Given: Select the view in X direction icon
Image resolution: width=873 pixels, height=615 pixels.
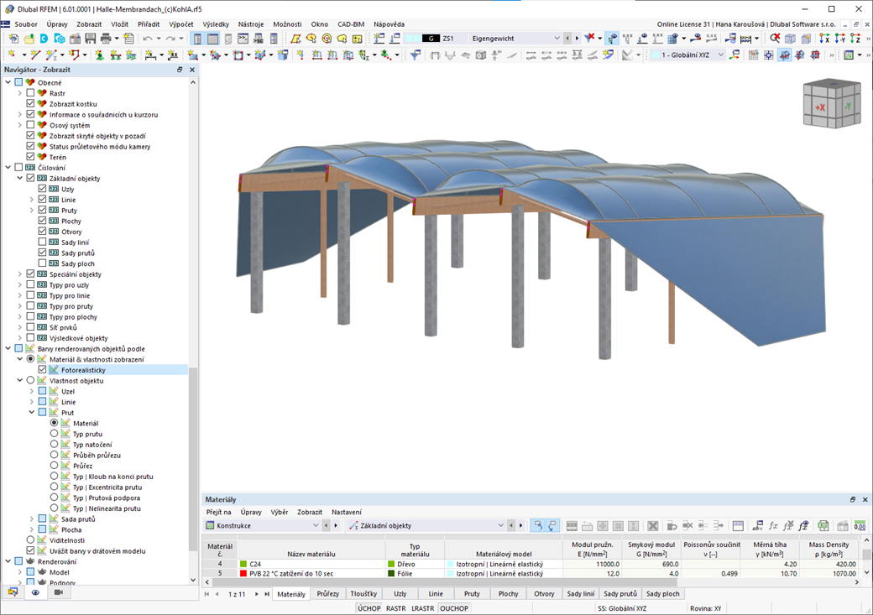Looking at the screenshot, I should [x=824, y=39].
